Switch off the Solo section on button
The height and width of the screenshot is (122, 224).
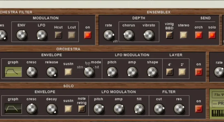click(x=199, y=109)
